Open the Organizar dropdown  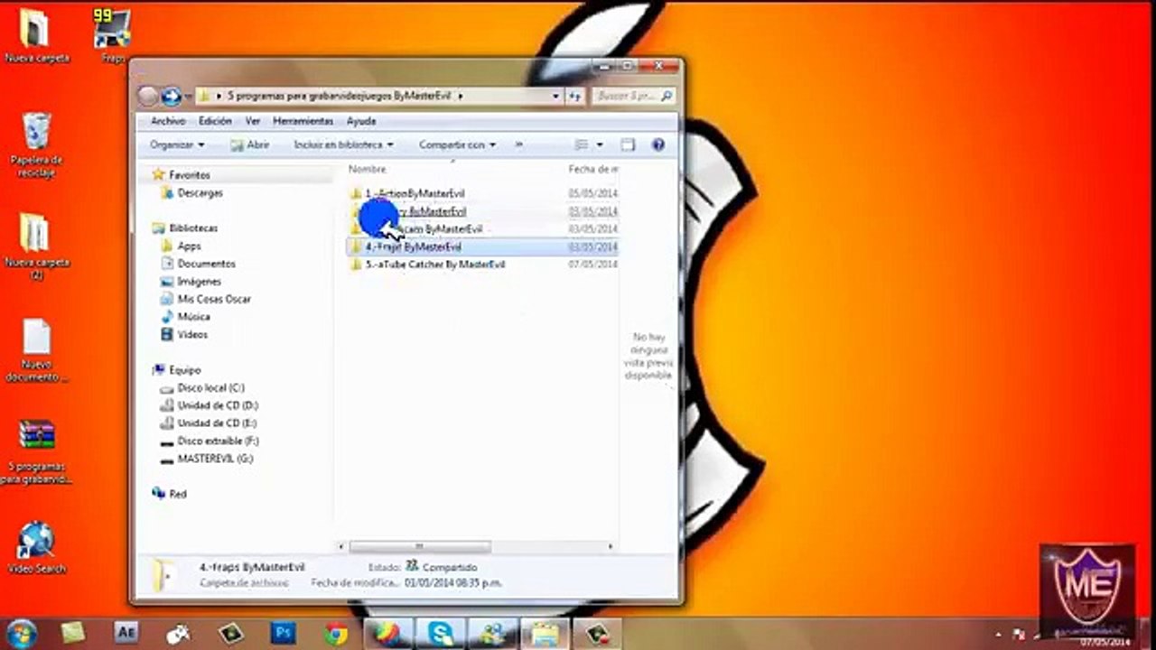[177, 144]
